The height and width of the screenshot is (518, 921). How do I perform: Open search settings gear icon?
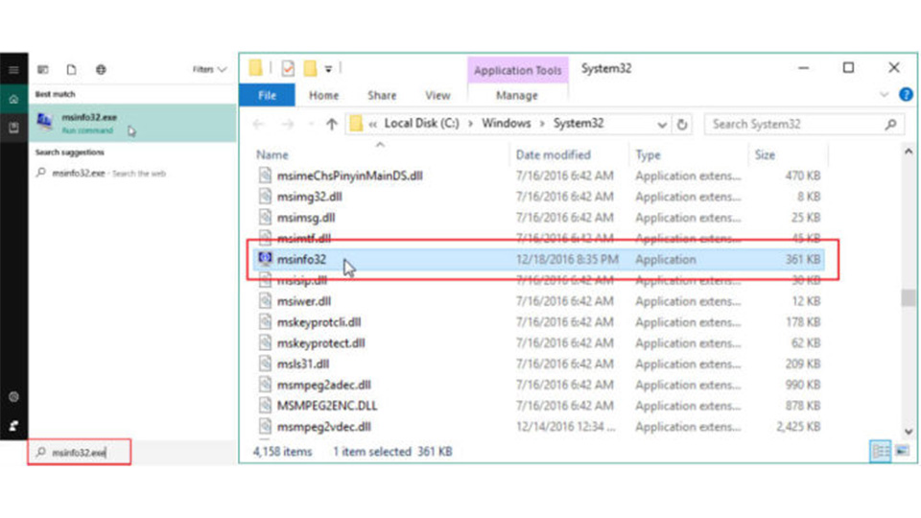pos(13,397)
